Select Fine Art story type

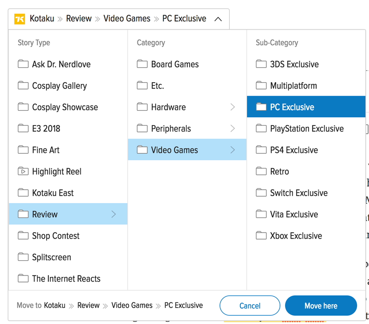pos(68,150)
